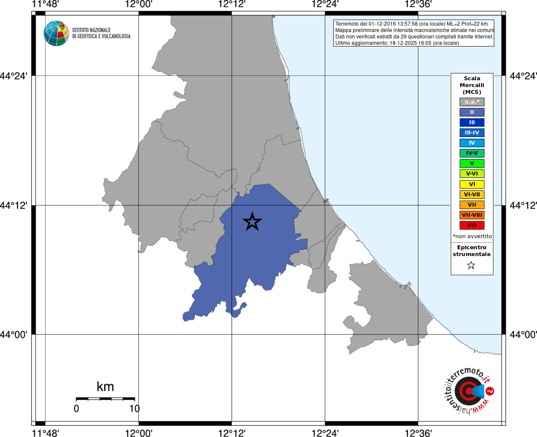
Task: Click 'Ultimo aggiornamento: 18-12-2025' line
Action: (x=397, y=43)
